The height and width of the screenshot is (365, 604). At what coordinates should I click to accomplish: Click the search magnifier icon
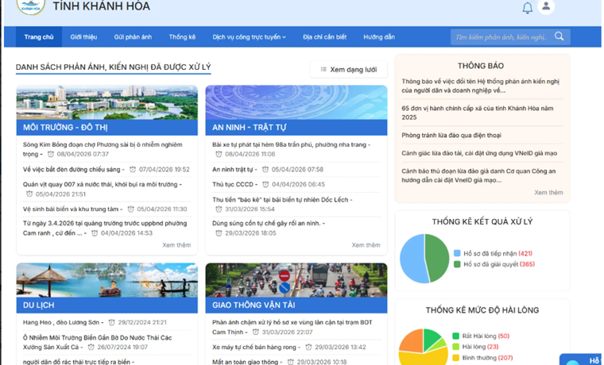click(559, 36)
